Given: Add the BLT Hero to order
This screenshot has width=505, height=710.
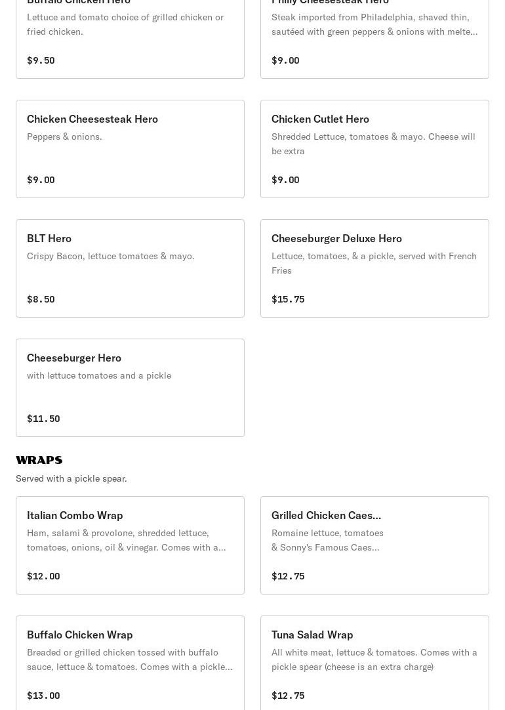Looking at the screenshot, I should point(130,268).
